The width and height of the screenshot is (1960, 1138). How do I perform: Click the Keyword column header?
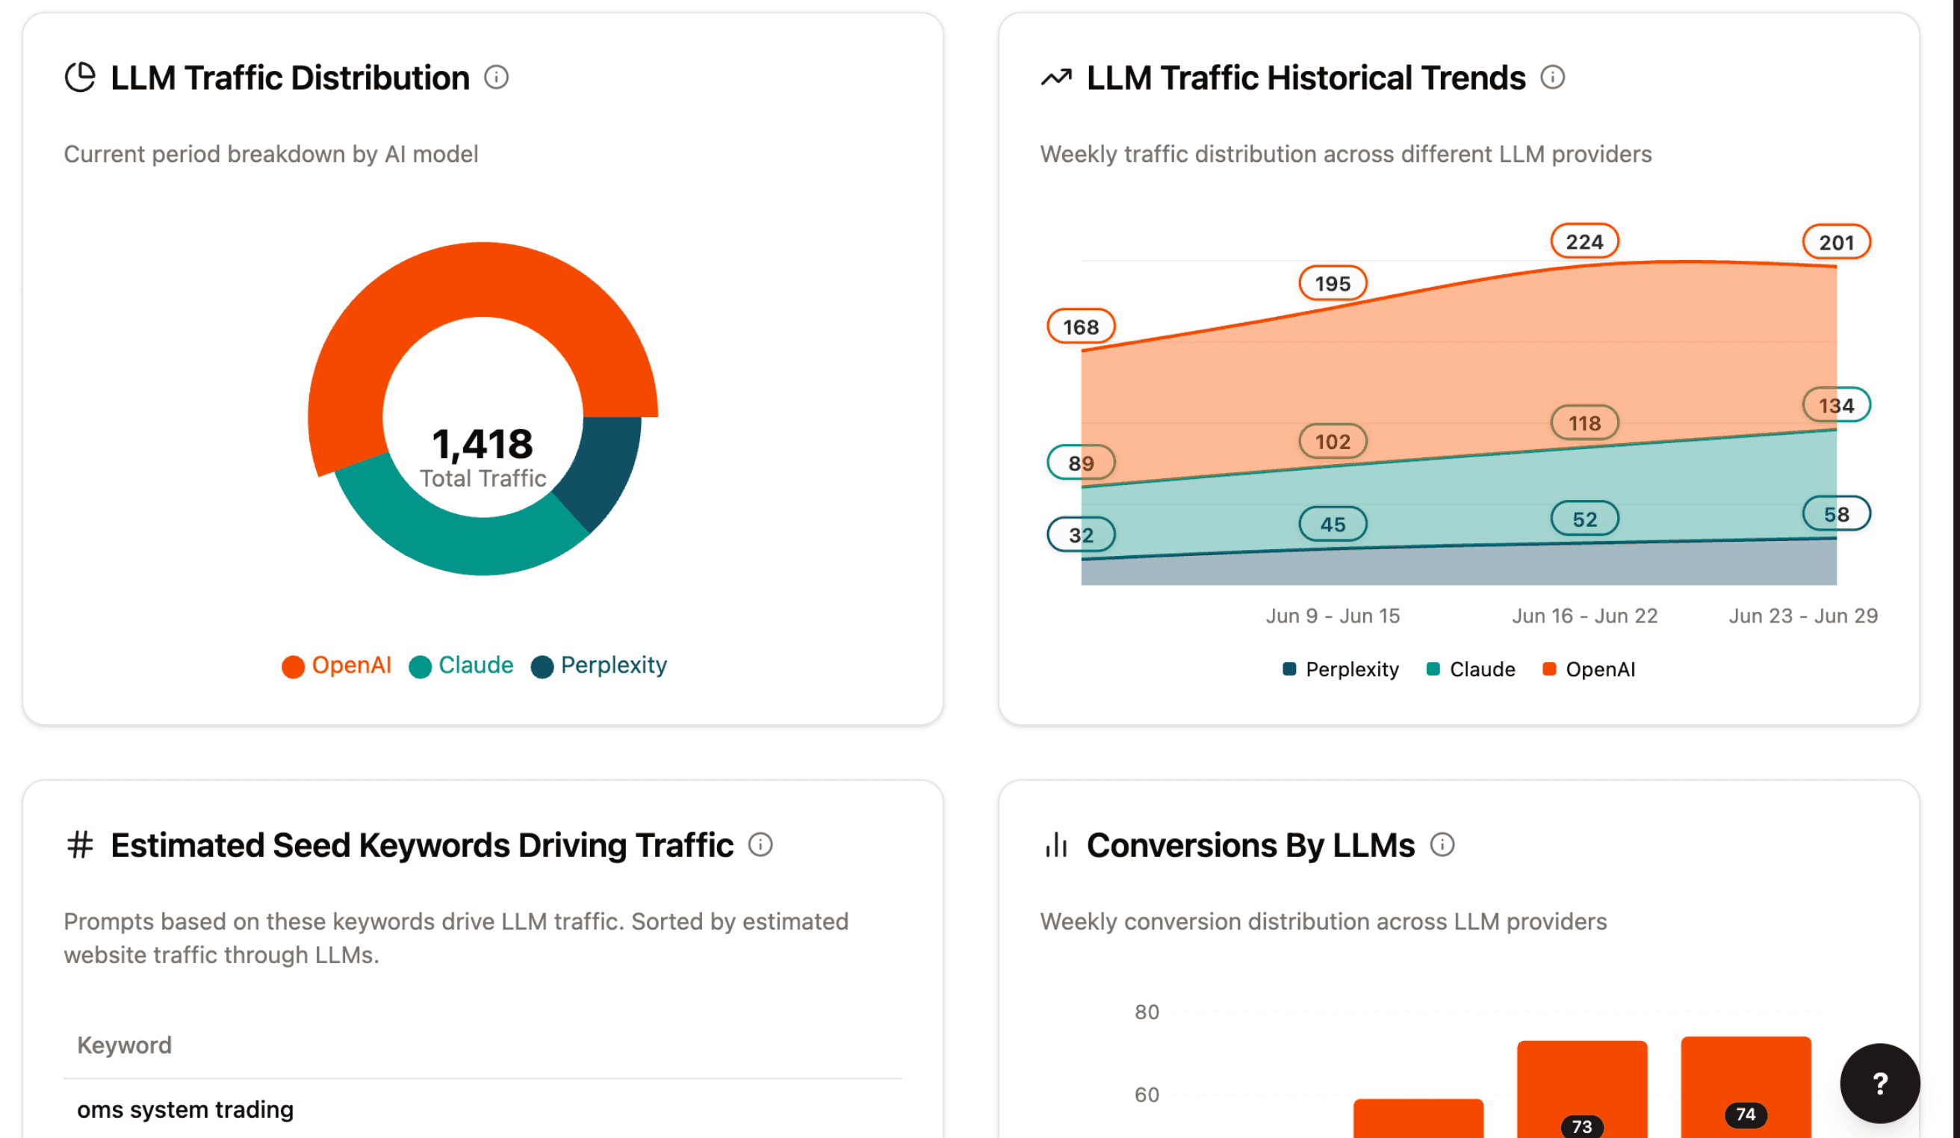(x=125, y=1045)
